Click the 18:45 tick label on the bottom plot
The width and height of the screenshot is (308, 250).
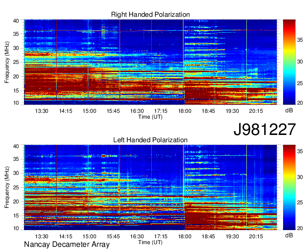tap(208, 236)
